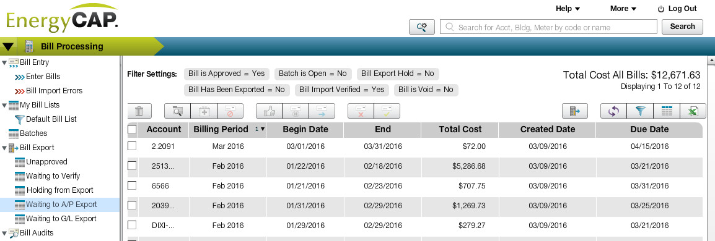Open the black triangle module menu
The height and width of the screenshot is (241, 715).
(x=8, y=46)
